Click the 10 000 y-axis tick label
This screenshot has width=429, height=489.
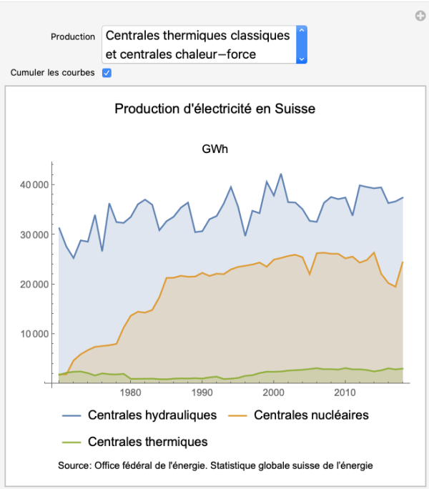coord(33,334)
